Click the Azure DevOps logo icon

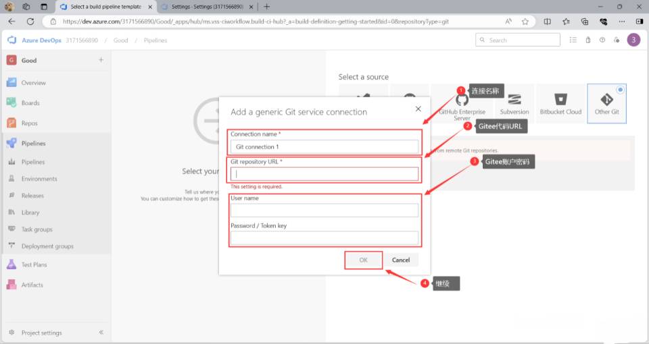pos(11,40)
